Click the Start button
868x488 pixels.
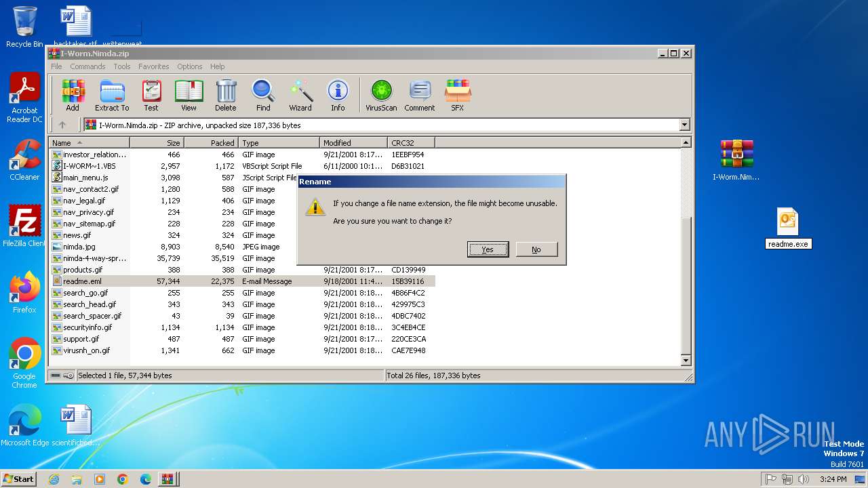tap(18, 479)
